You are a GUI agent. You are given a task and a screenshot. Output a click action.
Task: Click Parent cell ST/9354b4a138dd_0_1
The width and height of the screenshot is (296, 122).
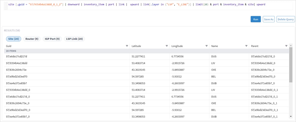click(x=264, y=90)
